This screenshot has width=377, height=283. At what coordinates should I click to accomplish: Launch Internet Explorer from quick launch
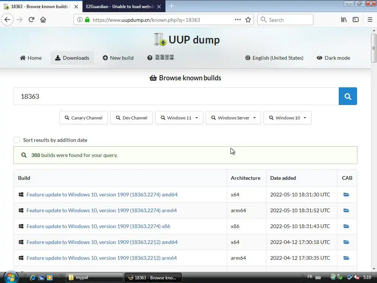[x=33, y=277]
